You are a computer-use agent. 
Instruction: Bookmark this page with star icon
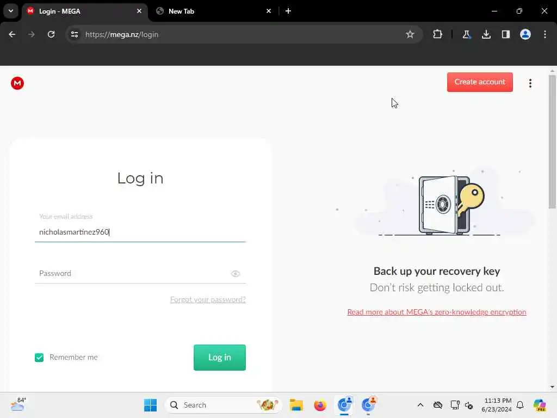click(x=410, y=34)
